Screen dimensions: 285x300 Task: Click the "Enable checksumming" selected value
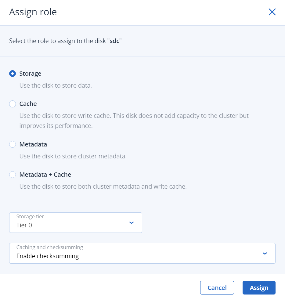click(x=48, y=256)
